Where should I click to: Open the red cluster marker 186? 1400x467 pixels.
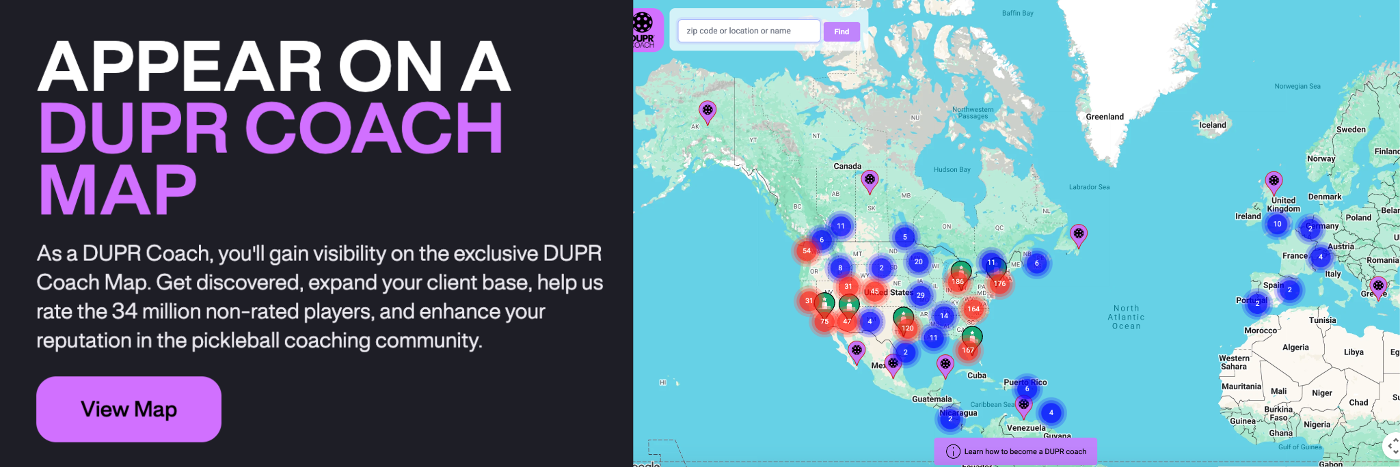pyautogui.click(x=958, y=281)
